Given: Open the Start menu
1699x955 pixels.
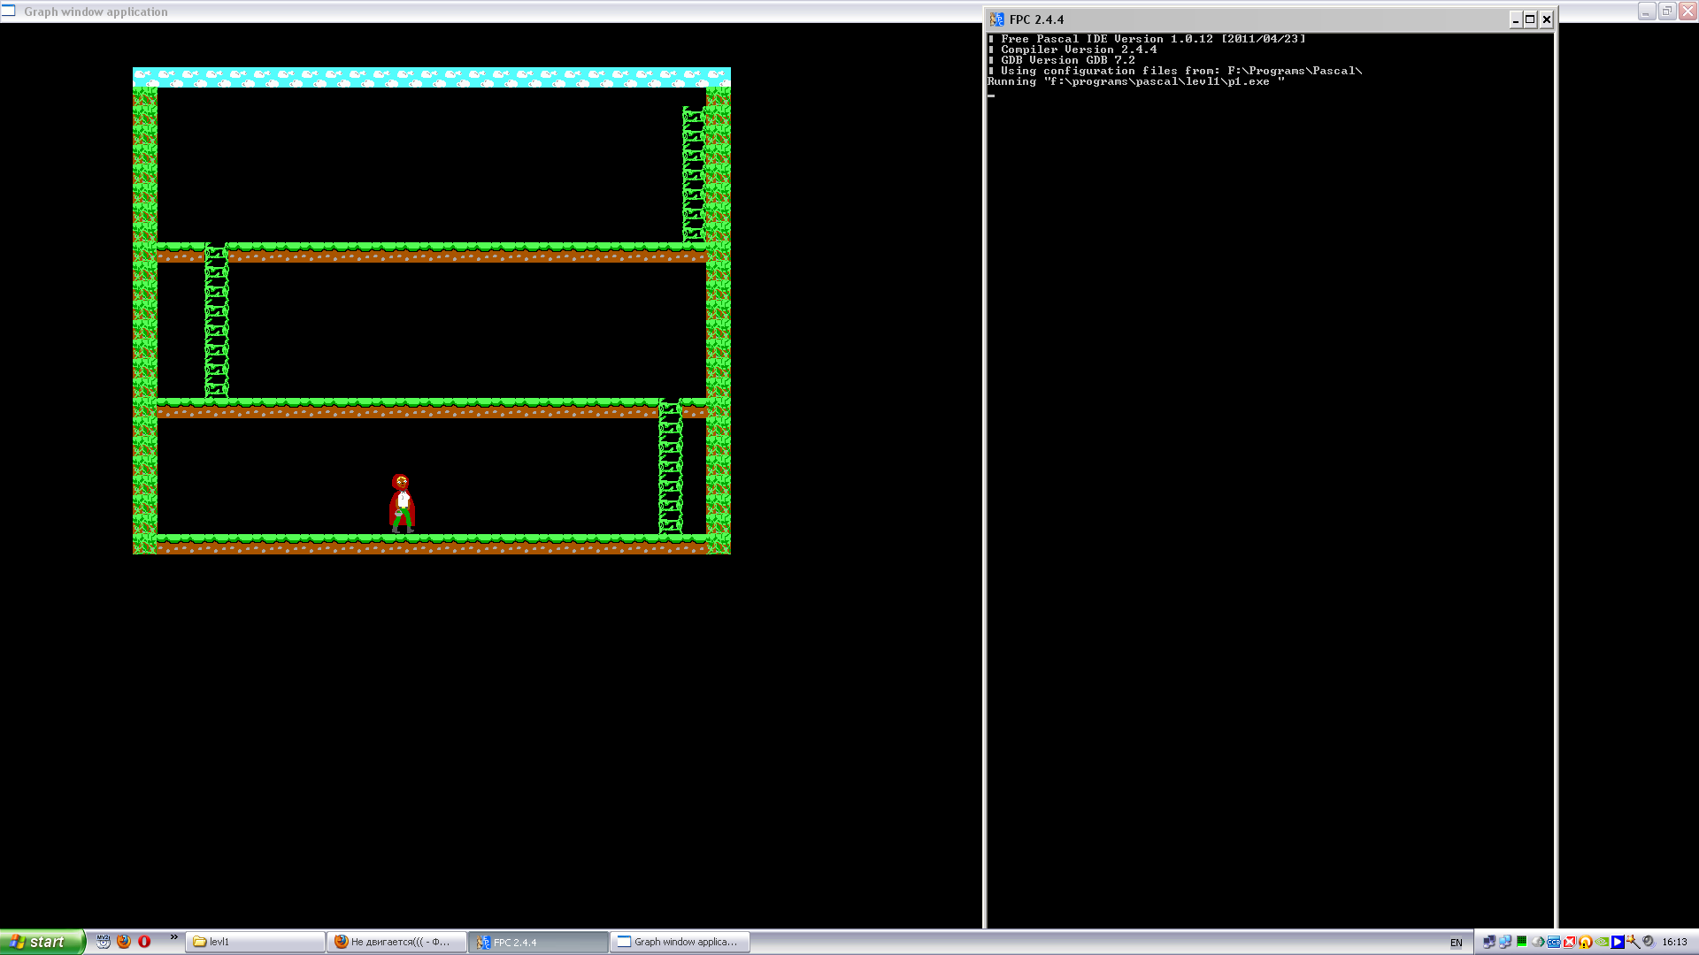Looking at the screenshot, I should 41,942.
